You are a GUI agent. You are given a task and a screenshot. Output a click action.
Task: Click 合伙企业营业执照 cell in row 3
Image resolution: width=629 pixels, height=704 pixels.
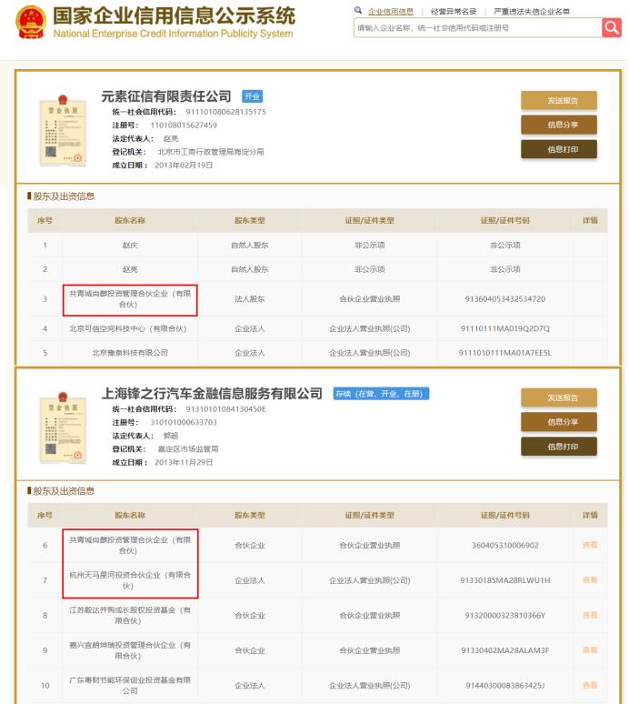coord(370,299)
